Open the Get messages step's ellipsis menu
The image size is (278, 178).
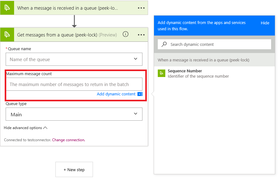(x=141, y=35)
